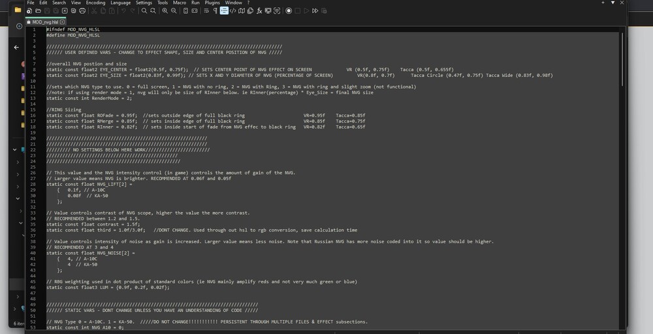Screen dimensions: 653x334
Task: Toggle the Document Map panel
Action: (x=242, y=11)
